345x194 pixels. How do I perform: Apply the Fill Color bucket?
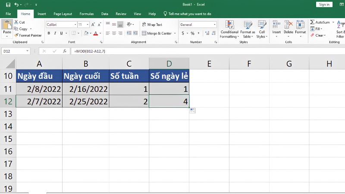click(86, 33)
